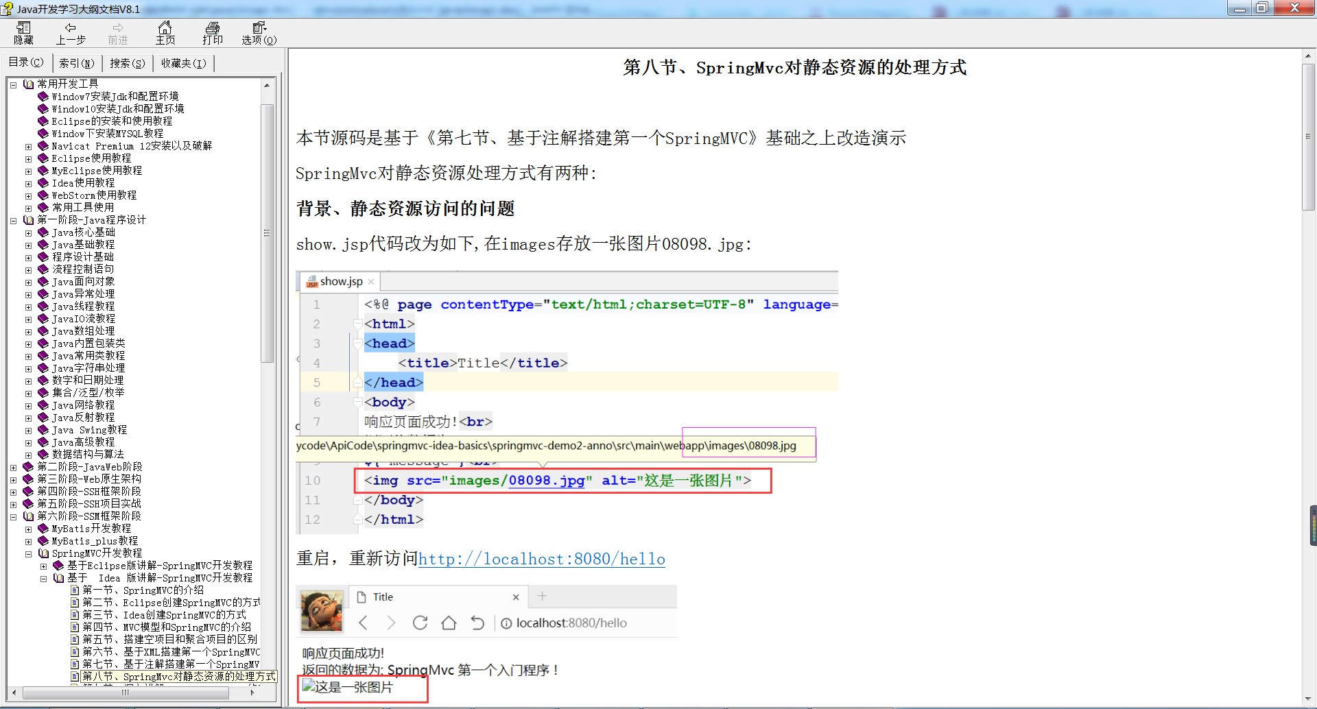Click the Window下安装MYSQL教程 book icon

(43, 134)
